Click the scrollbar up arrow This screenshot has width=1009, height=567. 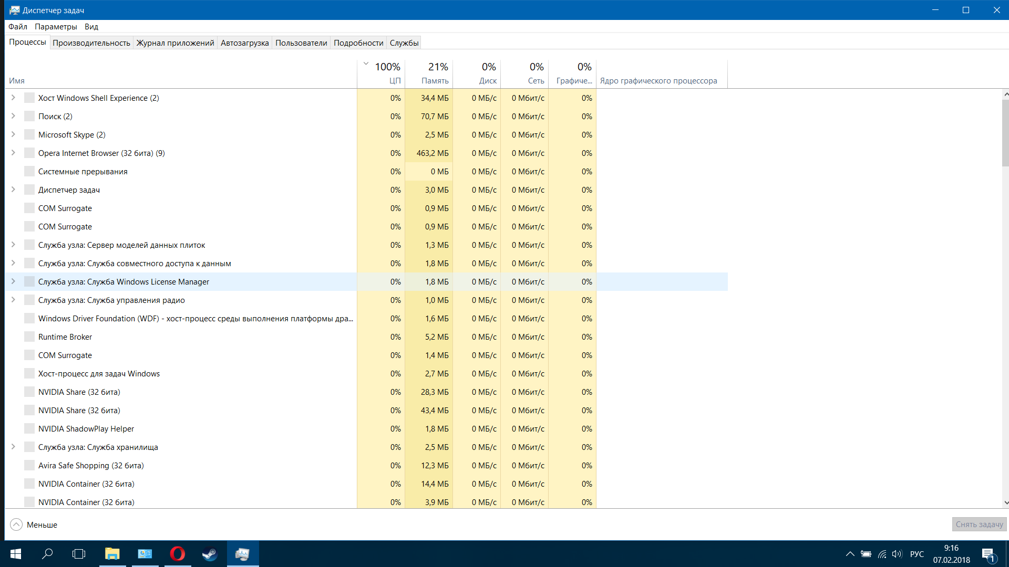tap(1006, 94)
